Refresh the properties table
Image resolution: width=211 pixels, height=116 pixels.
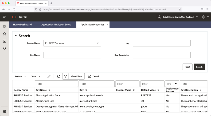58,76
